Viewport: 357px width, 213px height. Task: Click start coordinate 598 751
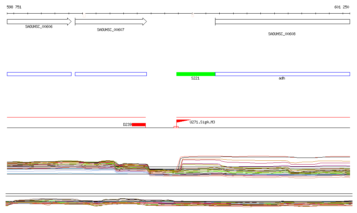click(x=14, y=7)
